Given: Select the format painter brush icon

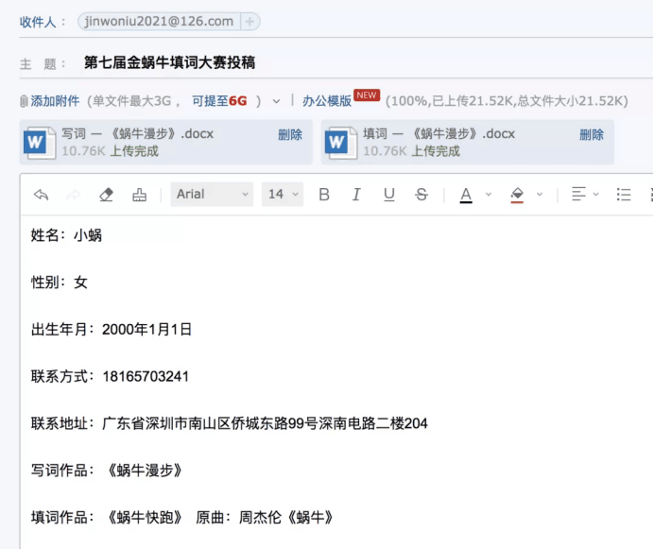Looking at the screenshot, I should tap(139, 195).
